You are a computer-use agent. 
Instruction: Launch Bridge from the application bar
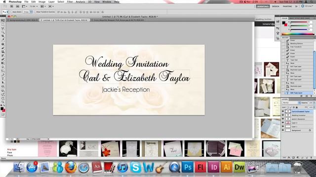[11, 6]
